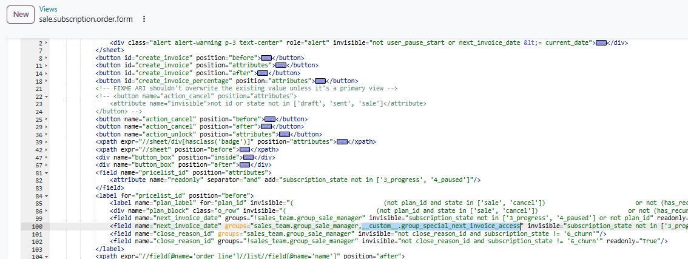
Task: Expand the folded block at line 29
Action: click(x=47, y=126)
